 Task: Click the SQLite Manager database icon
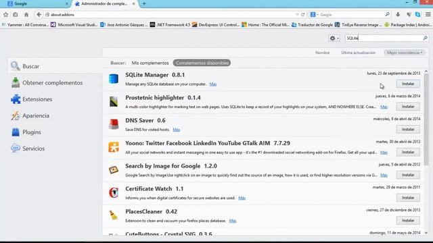(x=114, y=79)
